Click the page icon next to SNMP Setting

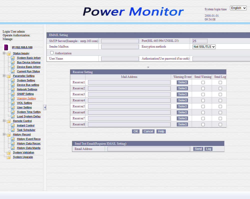click(13, 94)
